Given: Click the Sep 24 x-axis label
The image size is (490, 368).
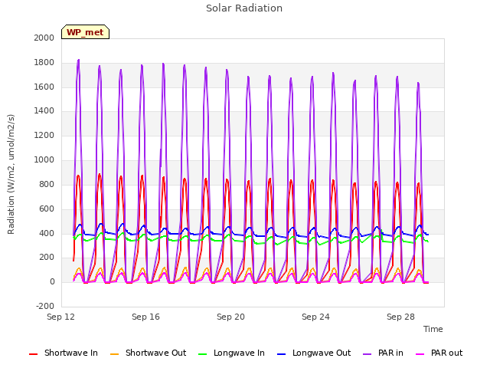Looking at the screenshot, I should [x=315, y=317].
